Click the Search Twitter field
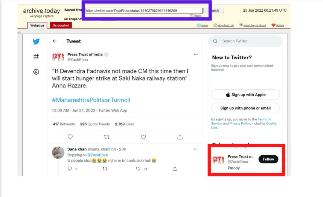This screenshot has width=323, height=197. 248,41
